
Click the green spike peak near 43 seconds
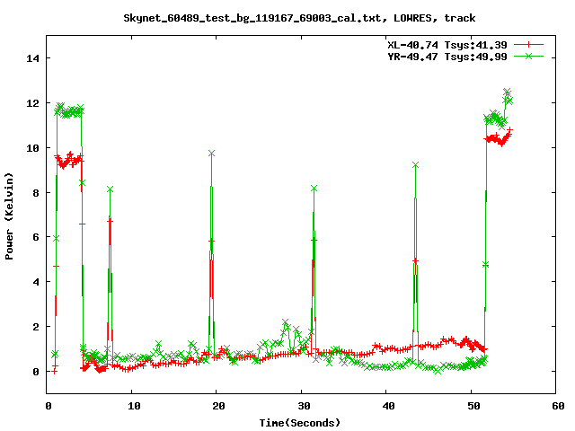pos(415,165)
